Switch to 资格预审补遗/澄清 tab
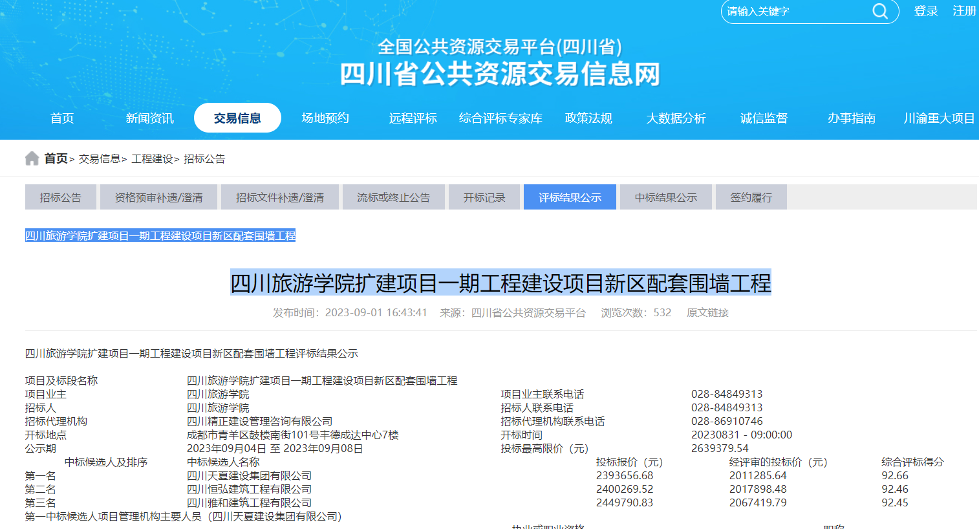 [x=158, y=197]
